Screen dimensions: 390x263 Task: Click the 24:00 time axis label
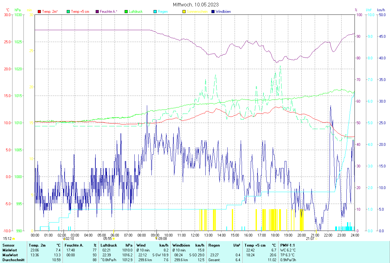coord(355,235)
